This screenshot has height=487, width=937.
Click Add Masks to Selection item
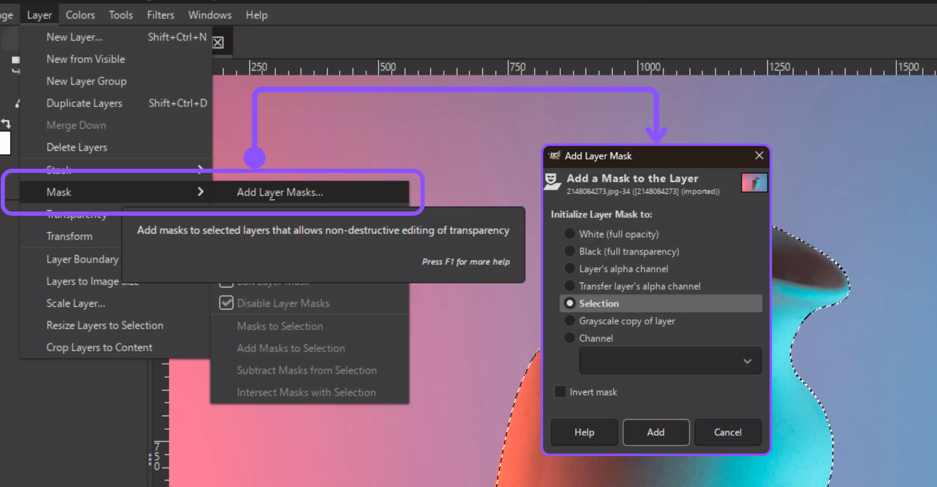[x=310, y=348]
